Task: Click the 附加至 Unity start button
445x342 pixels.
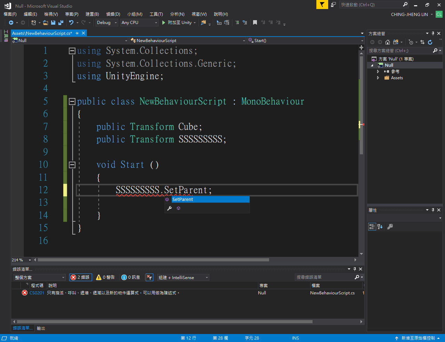Action: (x=177, y=23)
